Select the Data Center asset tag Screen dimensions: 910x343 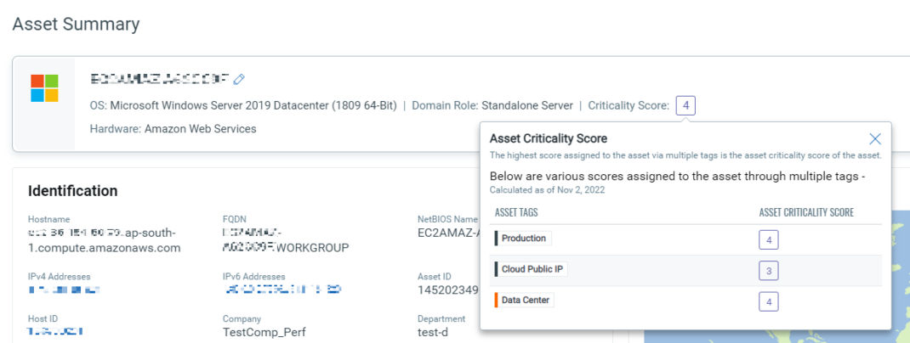coord(526,301)
